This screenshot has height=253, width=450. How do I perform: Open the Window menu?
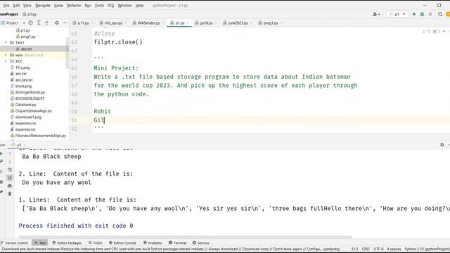pyautogui.click(x=124, y=6)
